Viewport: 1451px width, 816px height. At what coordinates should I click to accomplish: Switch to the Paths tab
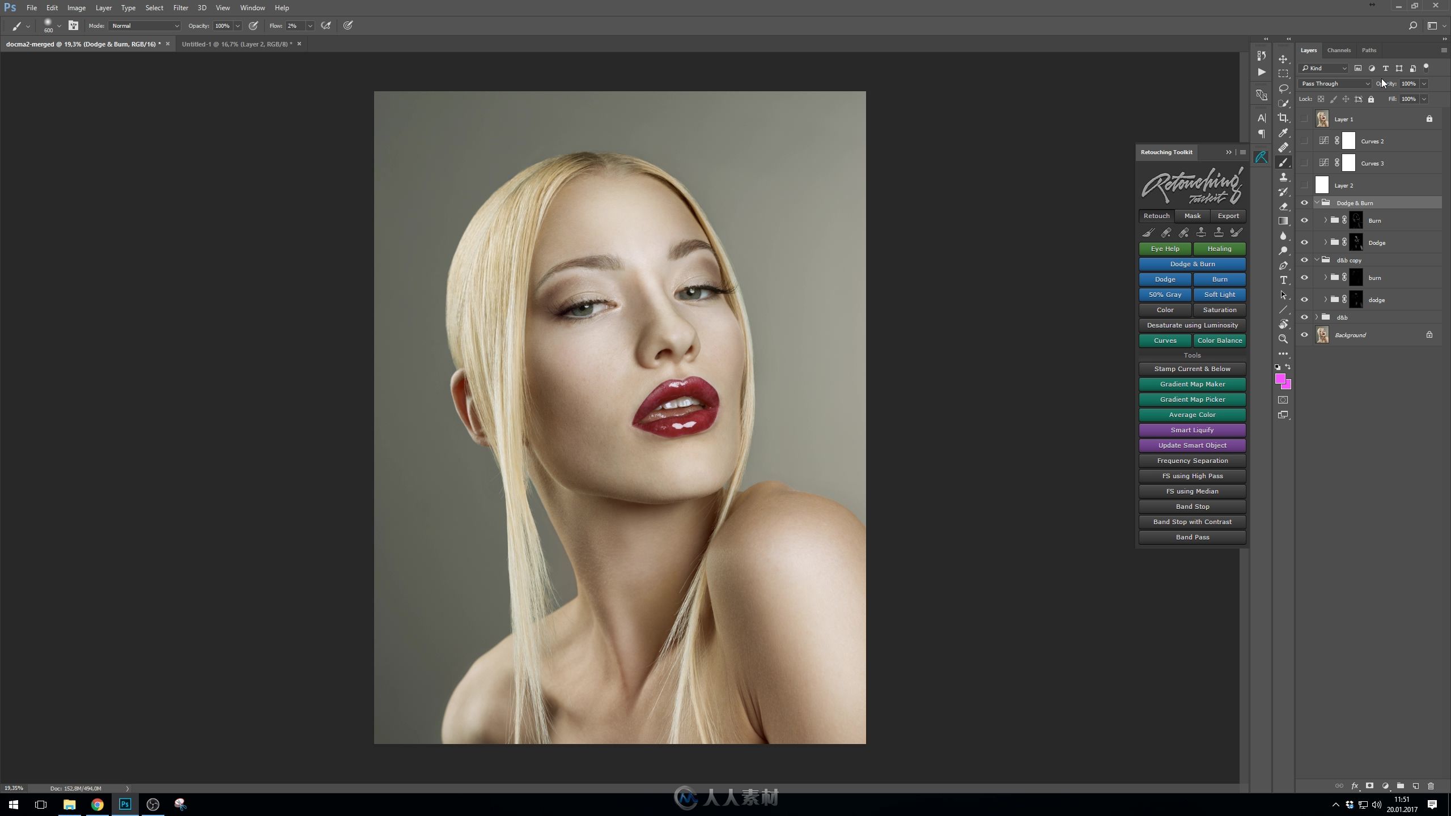tap(1369, 50)
